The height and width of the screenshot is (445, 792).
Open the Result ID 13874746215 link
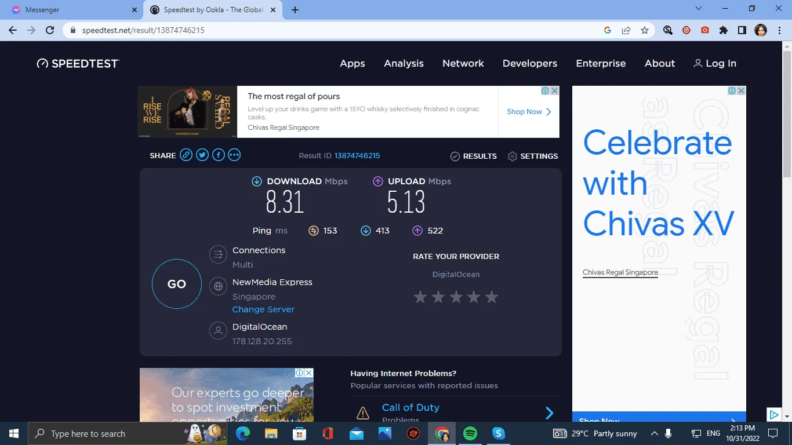pos(357,155)
